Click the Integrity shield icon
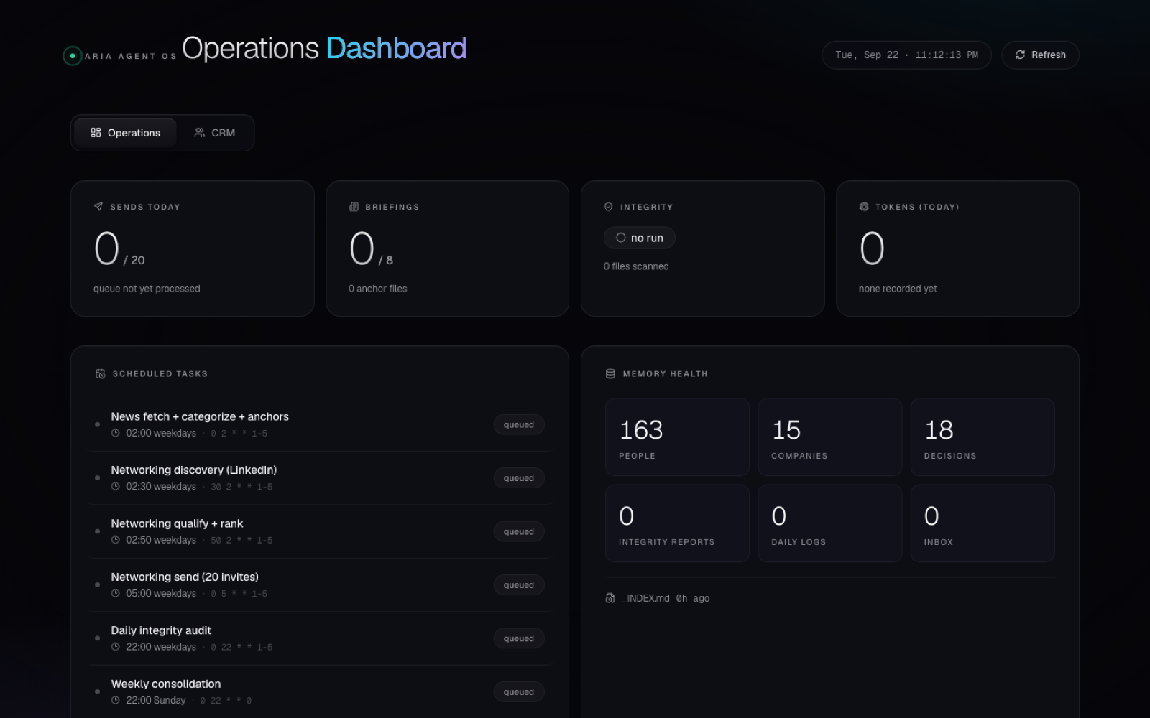This screenshot has height=718, width=1150. pyautogui.click(x=609, y=207)
